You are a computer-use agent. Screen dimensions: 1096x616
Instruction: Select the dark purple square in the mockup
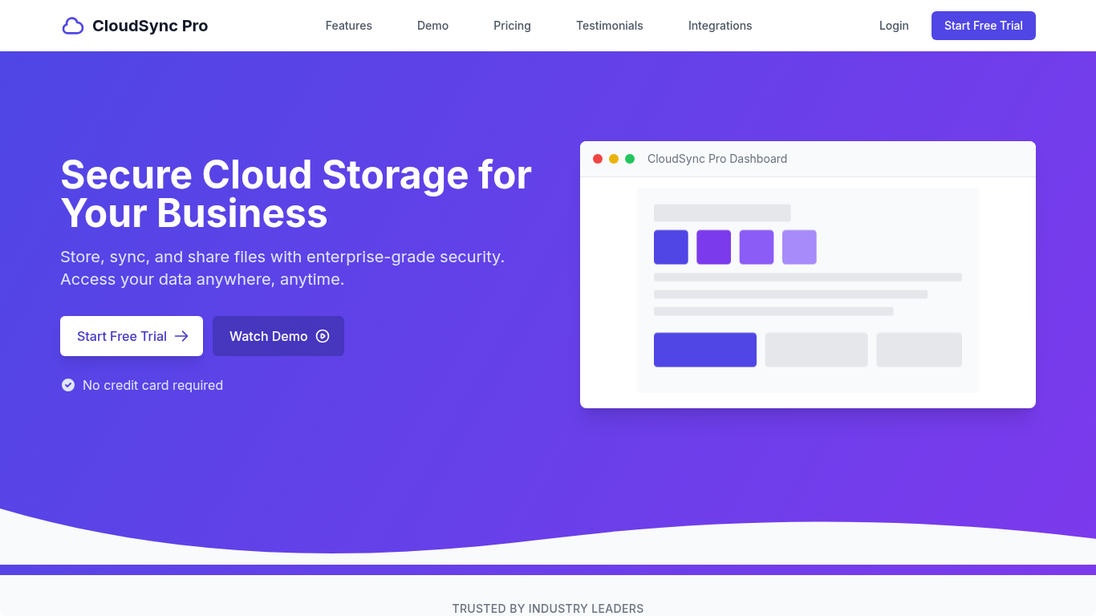click(x=714, y=247)
